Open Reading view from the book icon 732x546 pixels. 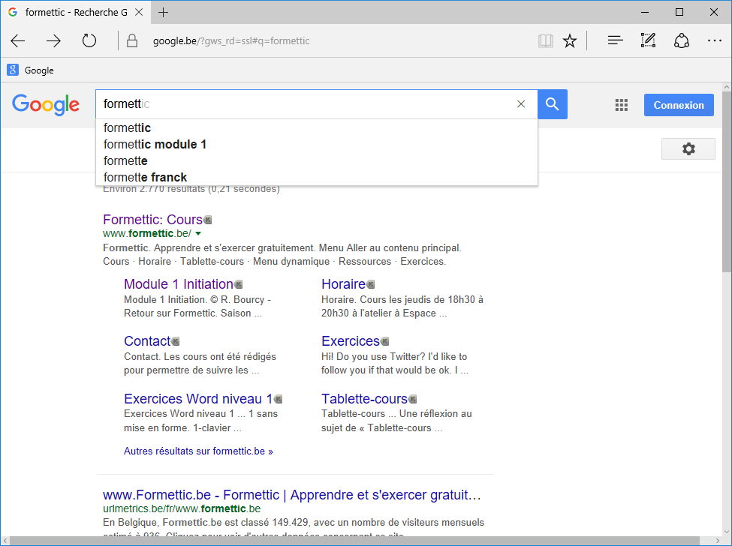pyautogui.click(x=545, y=41)
